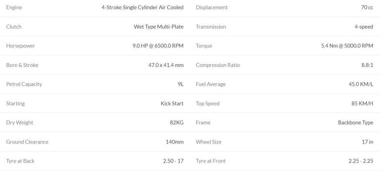Click the Transmission label
Viewport: 383px width, 176px height.
coord(211,27)
